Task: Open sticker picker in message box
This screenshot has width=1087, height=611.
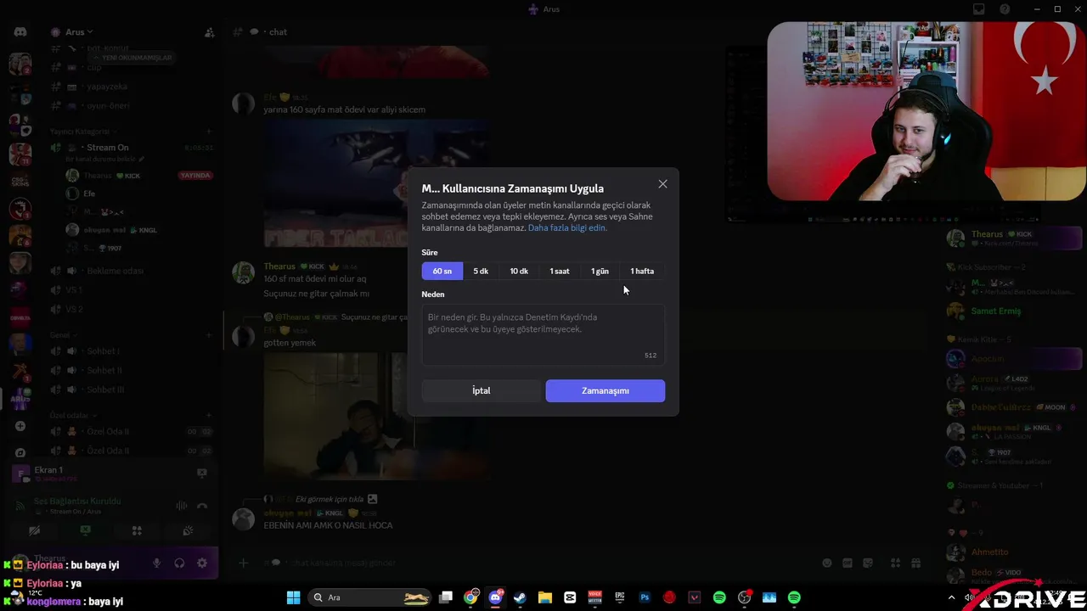Action: point(868,563)
